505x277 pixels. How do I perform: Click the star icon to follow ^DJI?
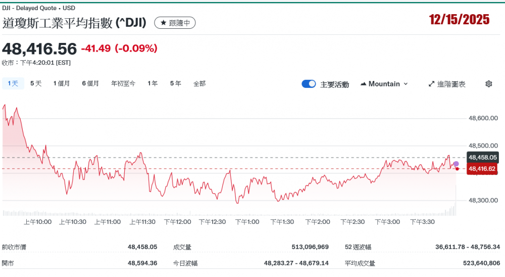click(x=164, y=23)
